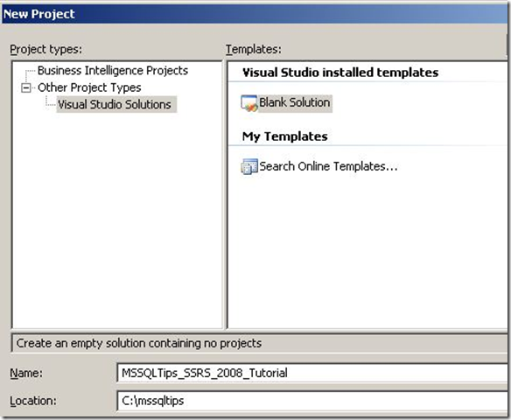
Task: Click the 'Create an empty solution' description
Action: 139,343
